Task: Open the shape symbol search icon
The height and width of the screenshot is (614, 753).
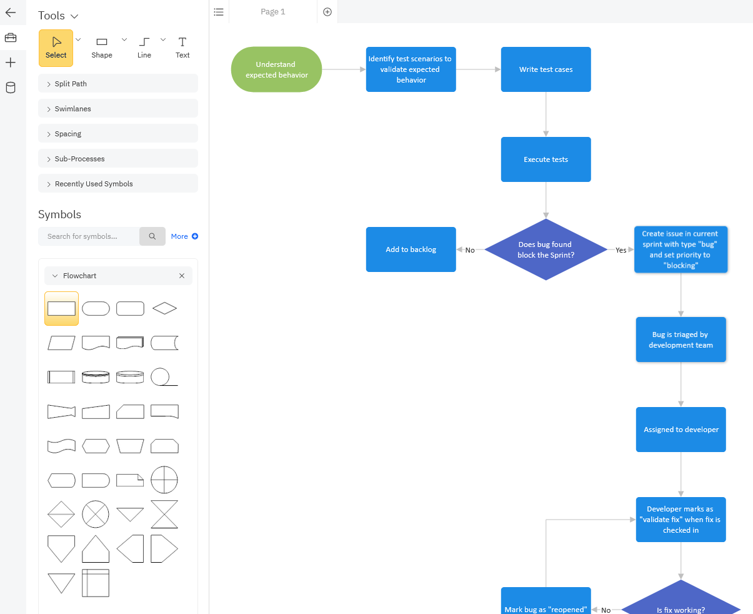Action: click(x=152, y=236)
